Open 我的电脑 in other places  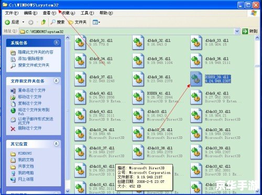click(x=26, y=172)
